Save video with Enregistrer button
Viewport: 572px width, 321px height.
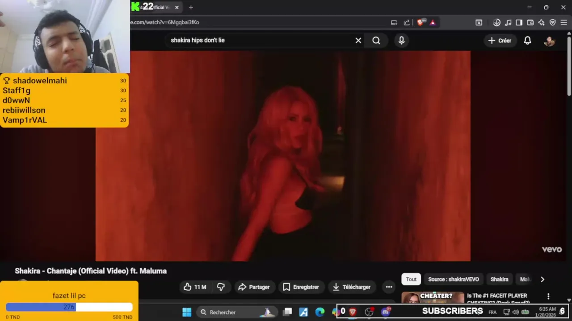click(x=301, y=287)
